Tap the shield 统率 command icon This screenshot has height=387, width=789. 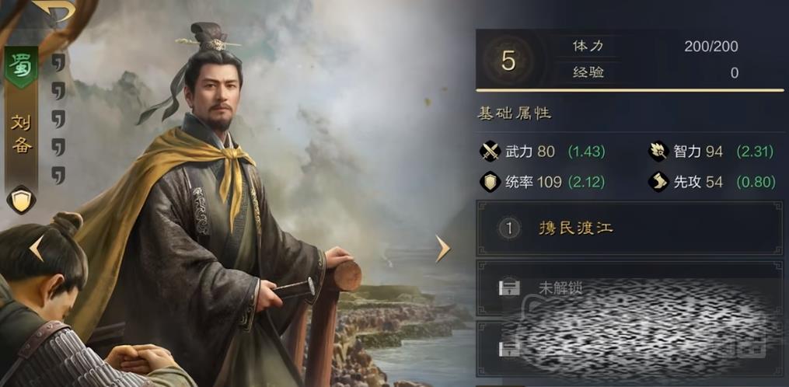click(489, 182)
